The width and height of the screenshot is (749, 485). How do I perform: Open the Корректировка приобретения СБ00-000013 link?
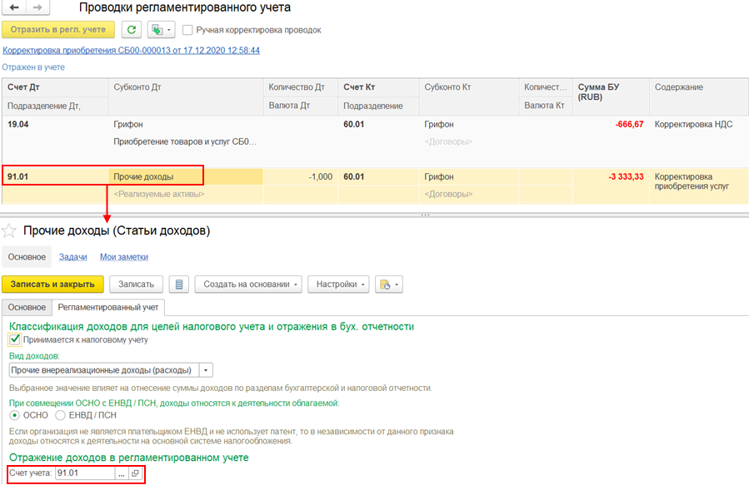(132, 50)
